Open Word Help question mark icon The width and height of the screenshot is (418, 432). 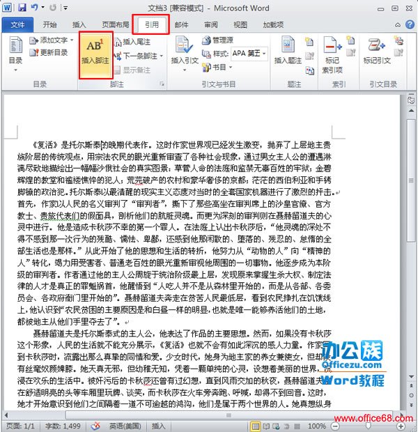coord(410,25)
